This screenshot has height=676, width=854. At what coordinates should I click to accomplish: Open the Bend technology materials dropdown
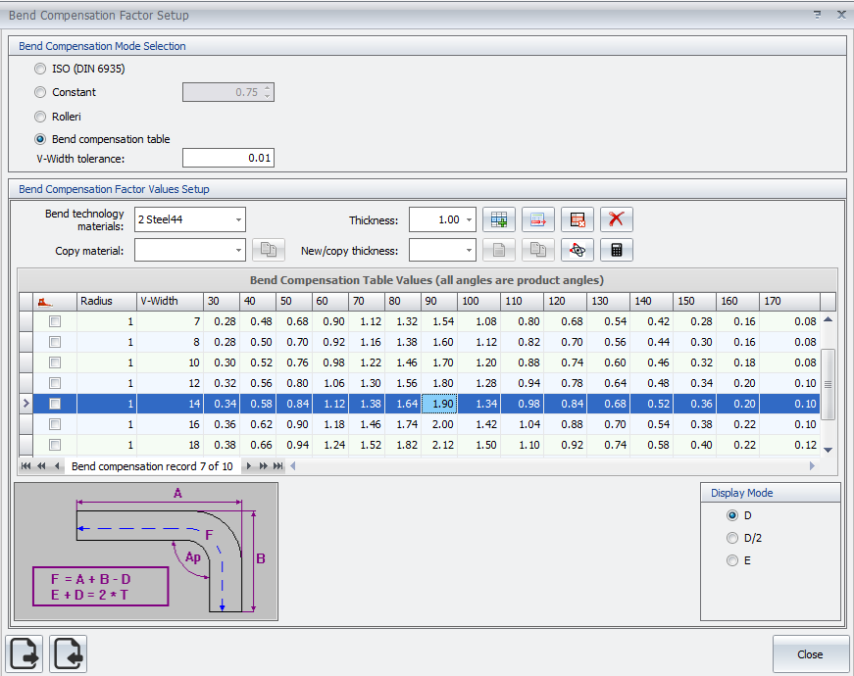(238, 220)
